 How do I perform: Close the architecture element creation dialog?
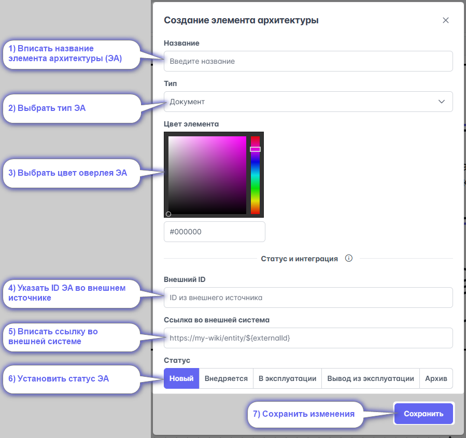(x=445, y=20)
